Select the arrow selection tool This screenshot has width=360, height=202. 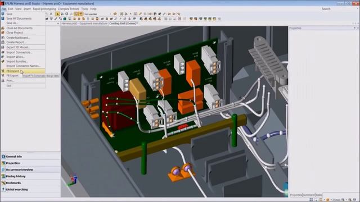click(x=57, y=14)
